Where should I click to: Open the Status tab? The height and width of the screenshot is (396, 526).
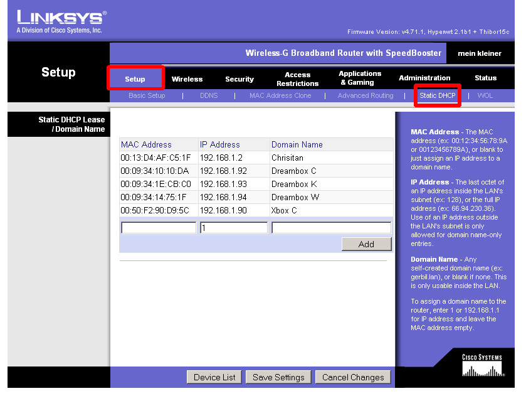coord(485,78)
